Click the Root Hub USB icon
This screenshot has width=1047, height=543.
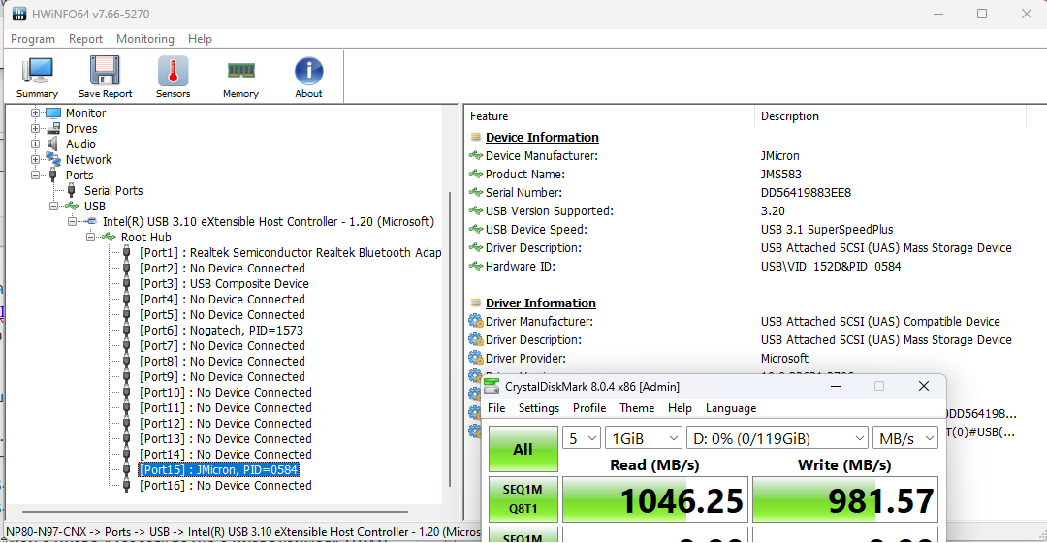pyautogui.click(x=109, y=238)
